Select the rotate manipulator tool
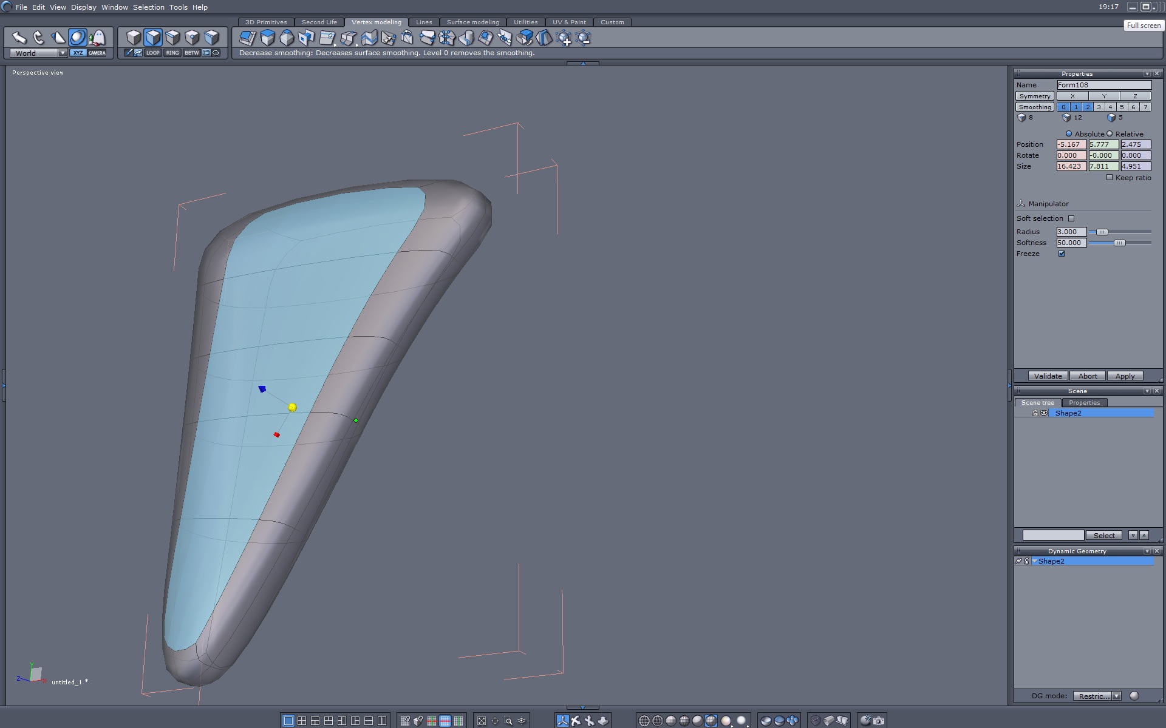Viewport: 1166px width, 728px height. coord(39,38)
